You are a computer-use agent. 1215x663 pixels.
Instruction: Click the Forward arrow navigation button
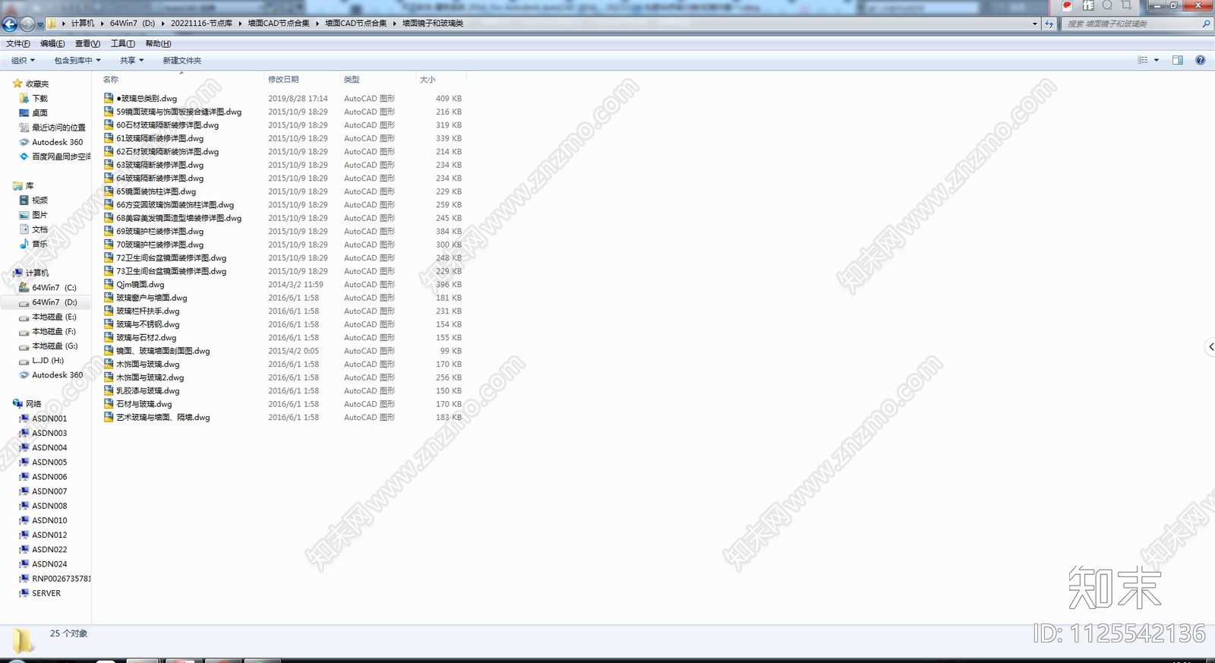(27, 24)
